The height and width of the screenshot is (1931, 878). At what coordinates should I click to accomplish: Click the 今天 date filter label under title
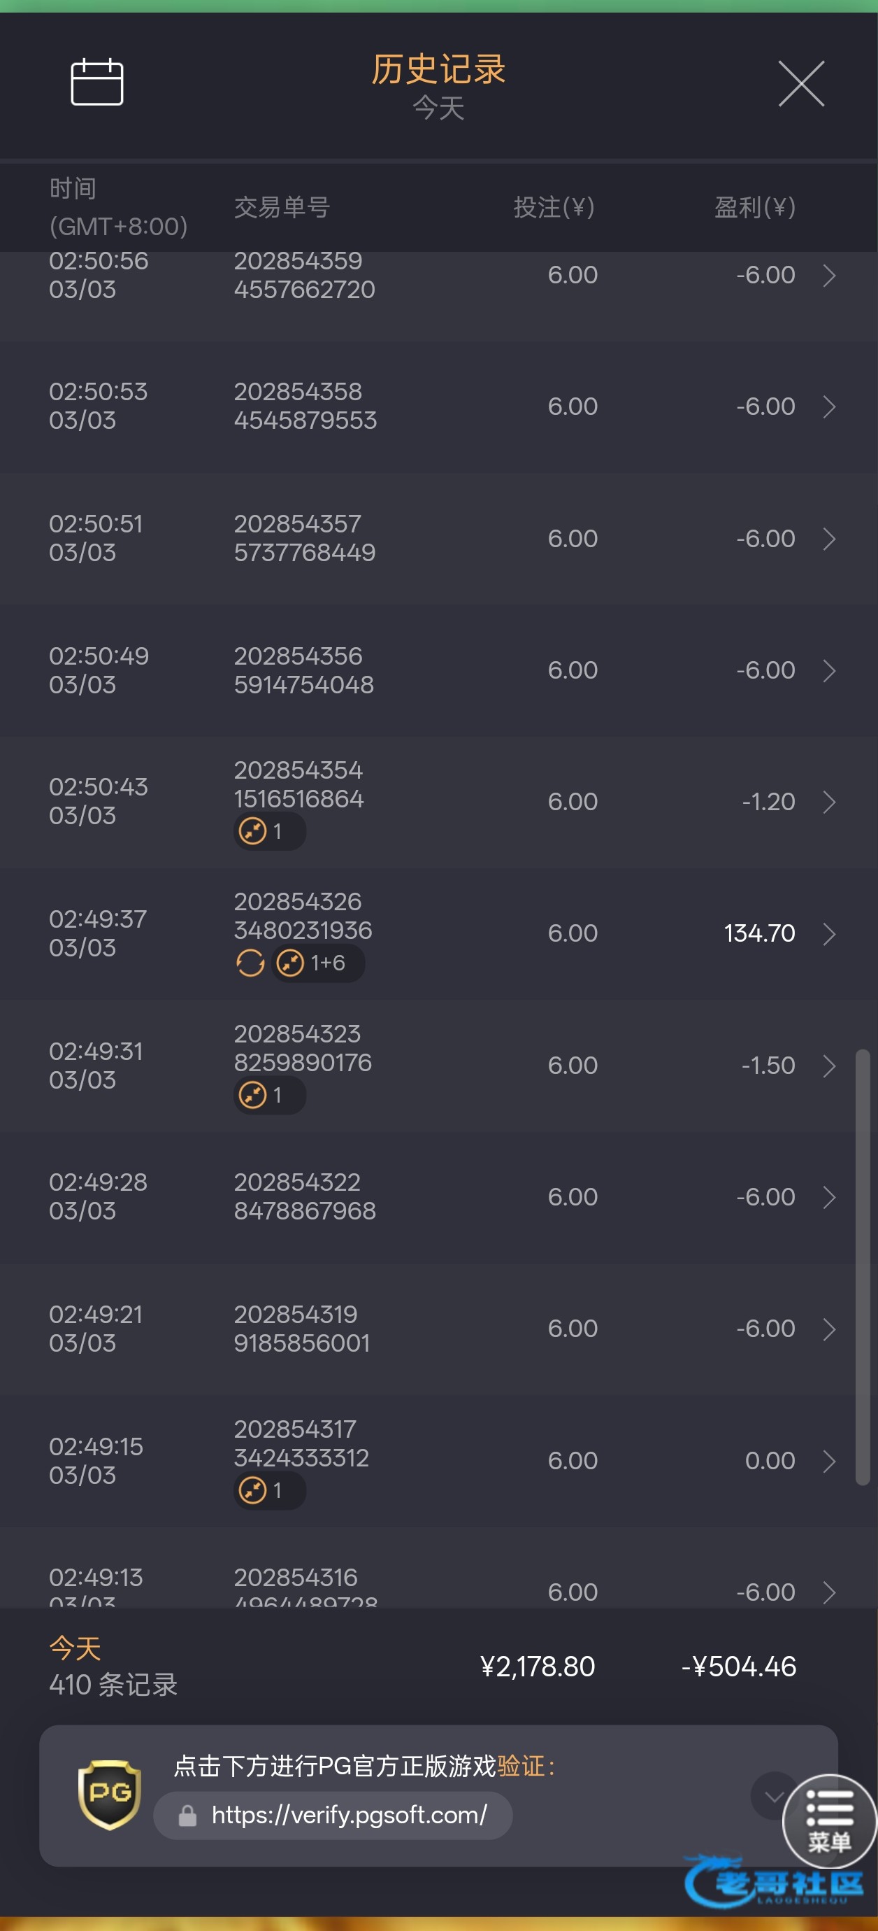438,108
